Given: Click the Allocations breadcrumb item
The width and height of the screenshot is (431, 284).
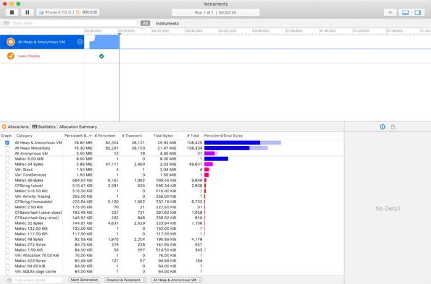Looking at the screenshot, I should click(x=18, y=127).
